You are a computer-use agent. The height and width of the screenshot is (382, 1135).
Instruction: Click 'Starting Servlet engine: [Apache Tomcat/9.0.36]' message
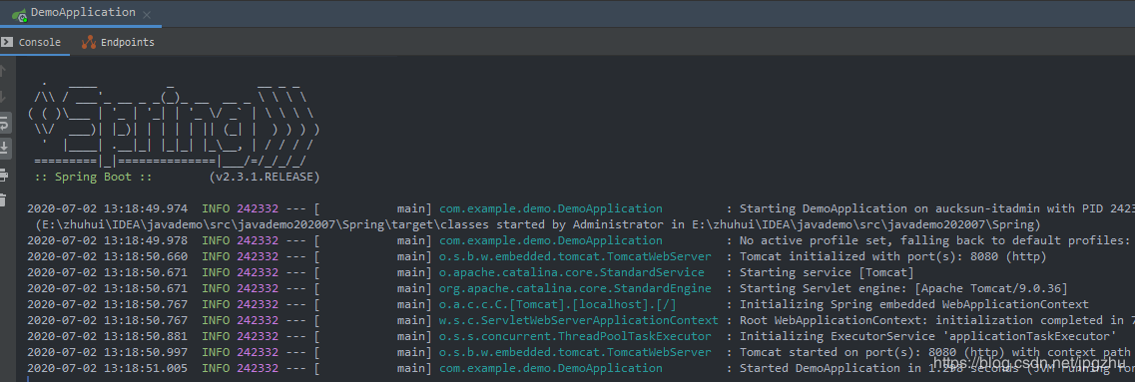[x=903, y=288]
